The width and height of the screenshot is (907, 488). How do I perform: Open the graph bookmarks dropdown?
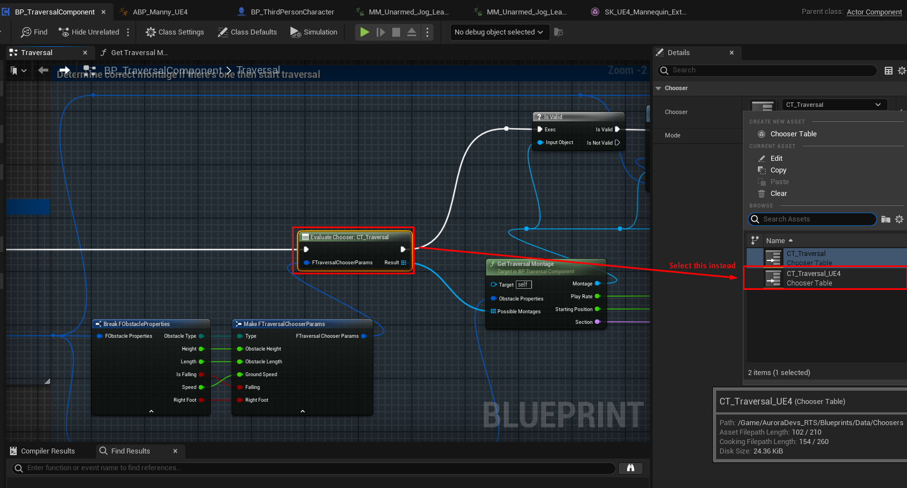(x=18, y=71)
